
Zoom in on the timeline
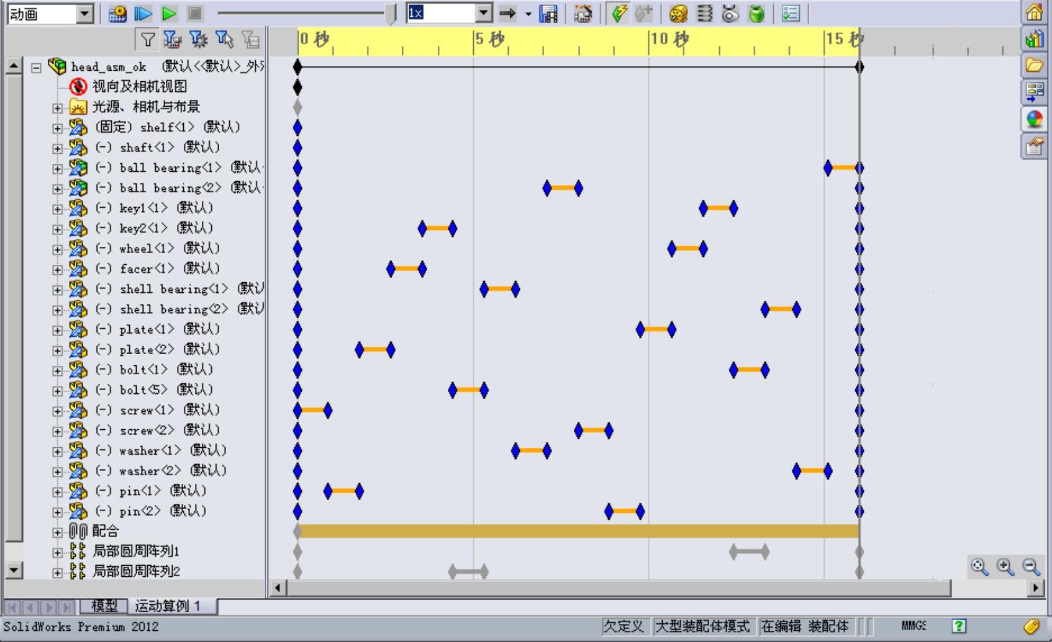pos(1005,566)
